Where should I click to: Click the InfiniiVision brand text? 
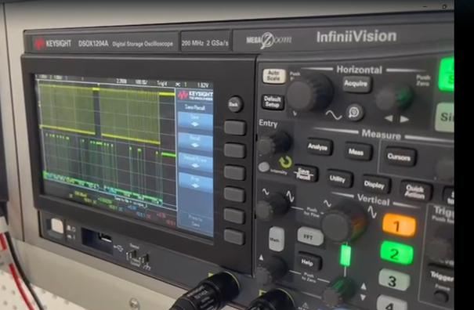pyautogui.click(x=356, y=37)
